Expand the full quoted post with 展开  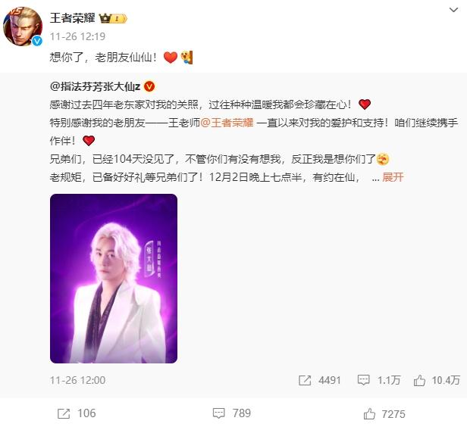tap(393, 177)
